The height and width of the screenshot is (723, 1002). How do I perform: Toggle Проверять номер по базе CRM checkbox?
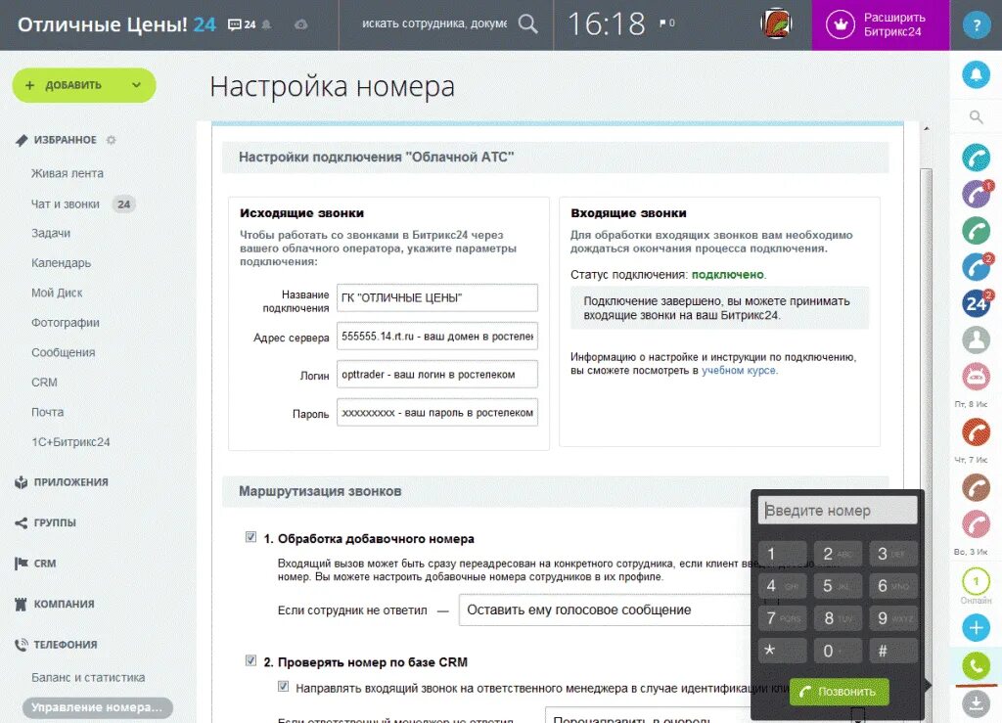(250, 660)
